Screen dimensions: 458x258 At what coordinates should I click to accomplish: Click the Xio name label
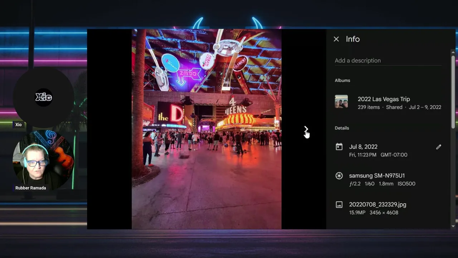18,125
